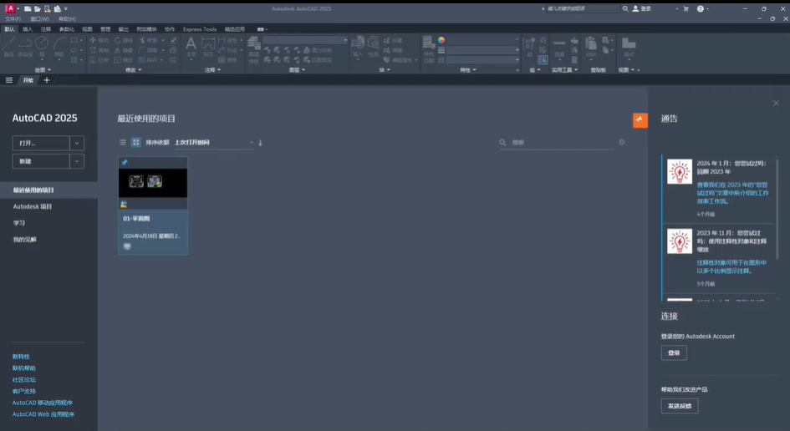The height and width of the screenshot is (431, 790).
Task: Click the Open file quick access icon
Action: point(38,8)
